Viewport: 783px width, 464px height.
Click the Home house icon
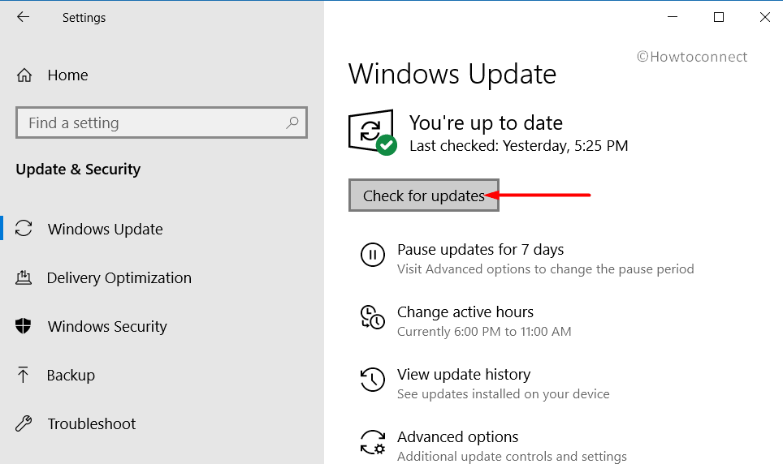tap(24, 75)
